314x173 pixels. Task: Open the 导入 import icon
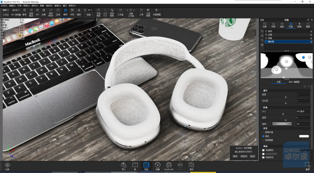point(124,166)
